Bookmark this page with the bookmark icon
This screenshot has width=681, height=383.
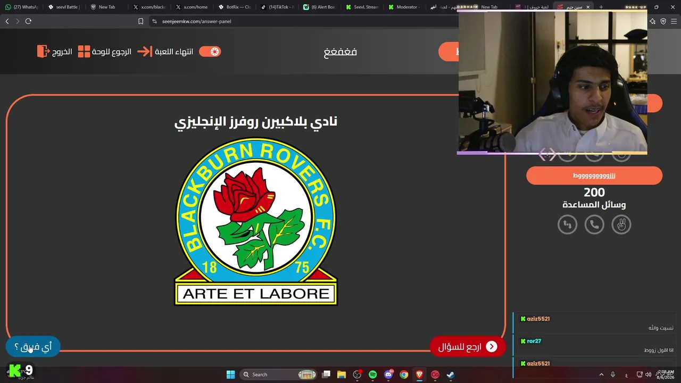click(x=140, y=21)
